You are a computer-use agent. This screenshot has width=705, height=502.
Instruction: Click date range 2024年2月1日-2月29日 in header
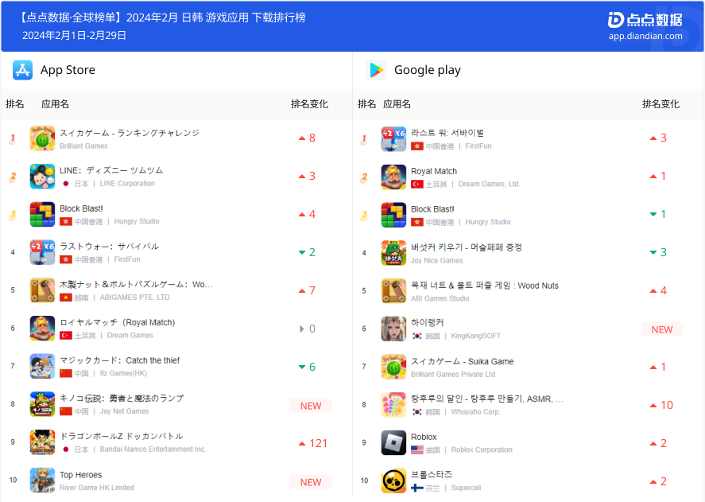coord(74,35)
